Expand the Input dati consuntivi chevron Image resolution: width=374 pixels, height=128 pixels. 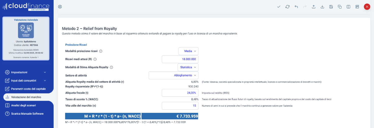point(45,81)
